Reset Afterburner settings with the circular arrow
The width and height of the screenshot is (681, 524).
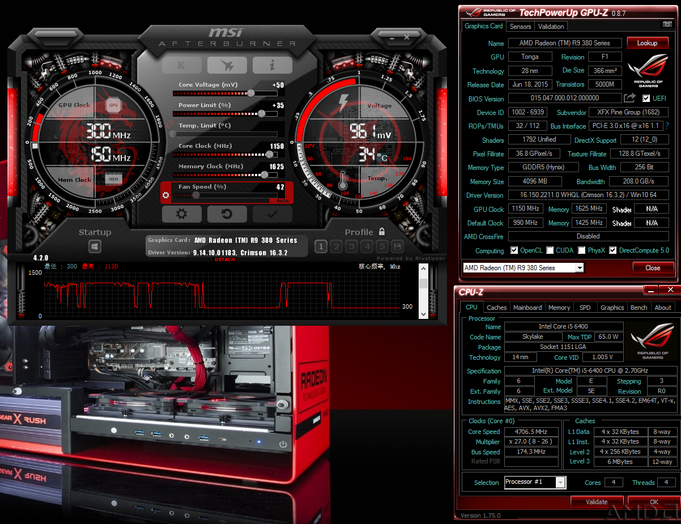pos(227,214)
